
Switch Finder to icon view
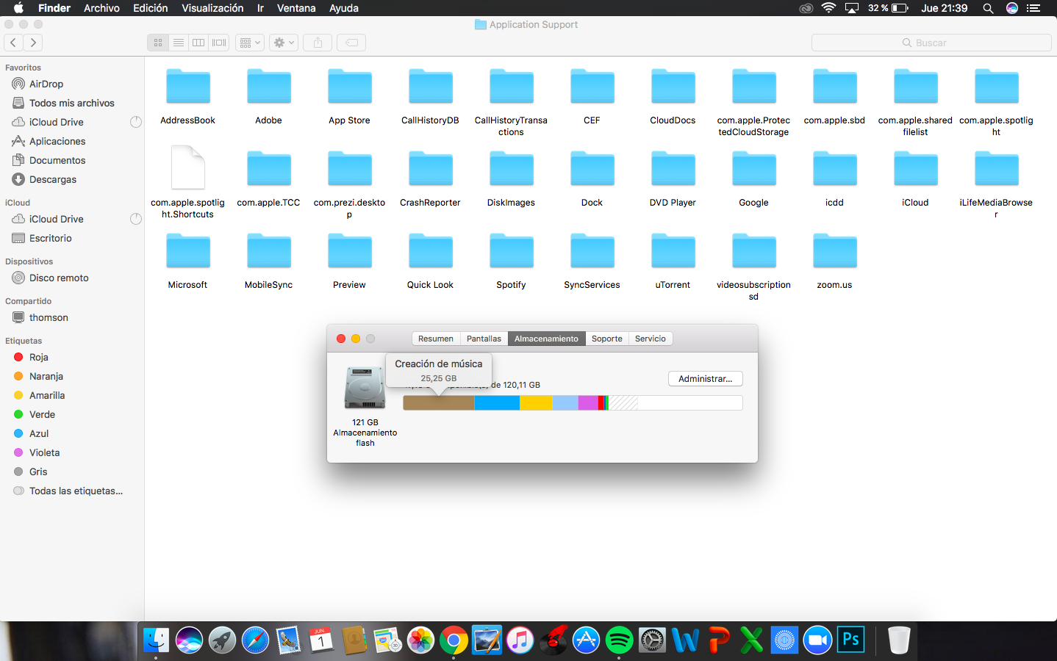pyautogui.click(x=158, y=43)
